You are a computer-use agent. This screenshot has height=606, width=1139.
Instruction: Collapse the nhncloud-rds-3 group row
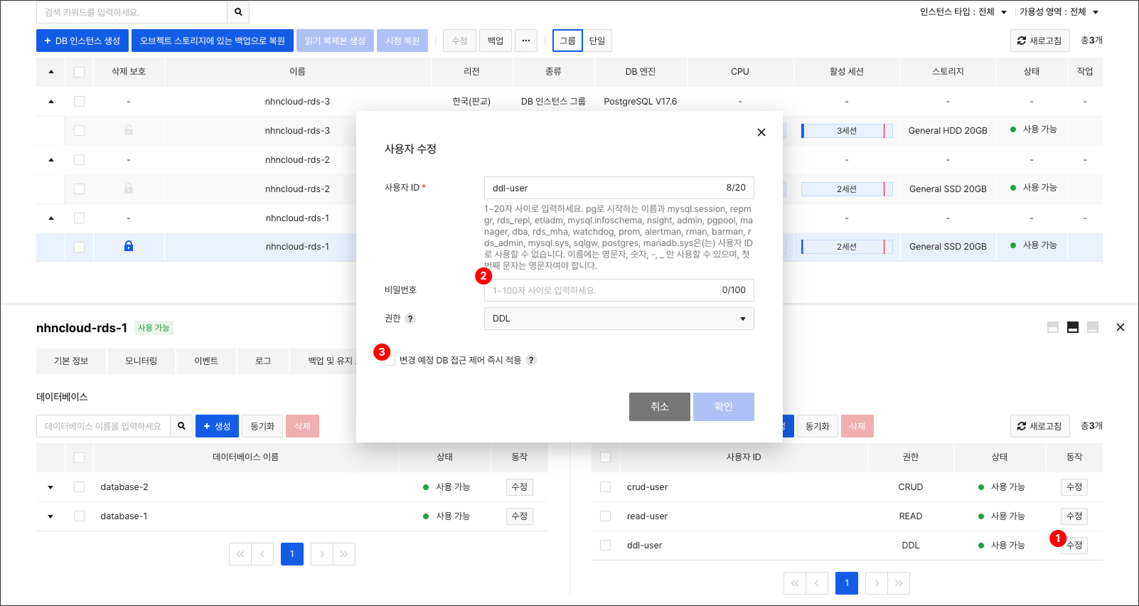pyautogui.click(x=51, y=102)
